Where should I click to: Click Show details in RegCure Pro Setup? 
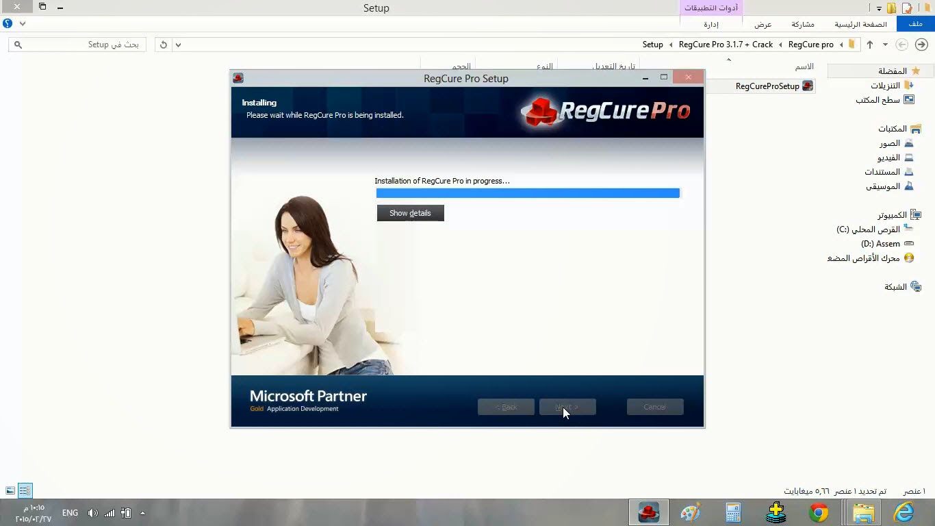coord(410,213)
